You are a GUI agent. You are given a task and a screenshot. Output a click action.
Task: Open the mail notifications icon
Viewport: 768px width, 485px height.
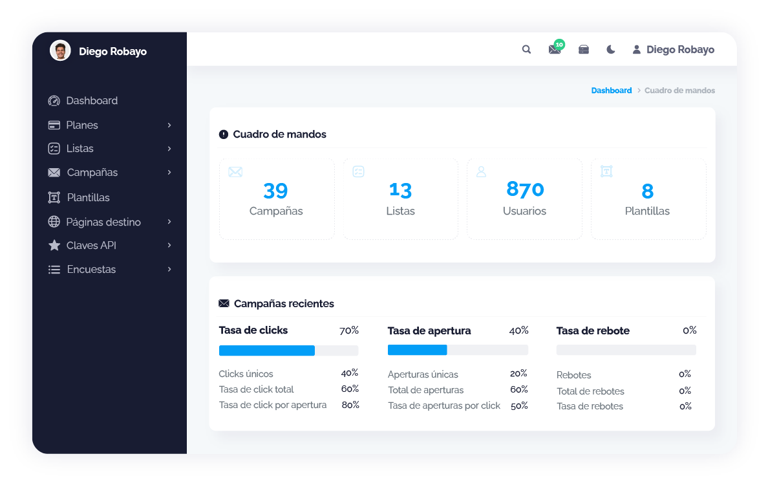click(554, 50)
